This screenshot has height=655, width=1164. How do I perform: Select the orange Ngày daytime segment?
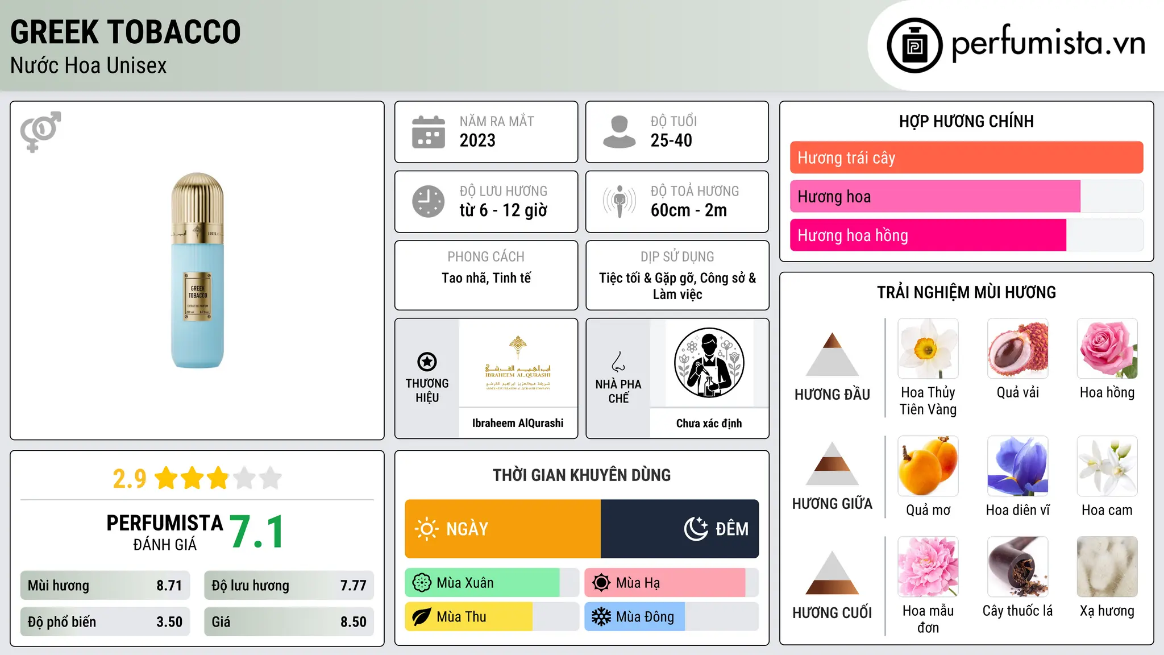click(x=503, y=529)
